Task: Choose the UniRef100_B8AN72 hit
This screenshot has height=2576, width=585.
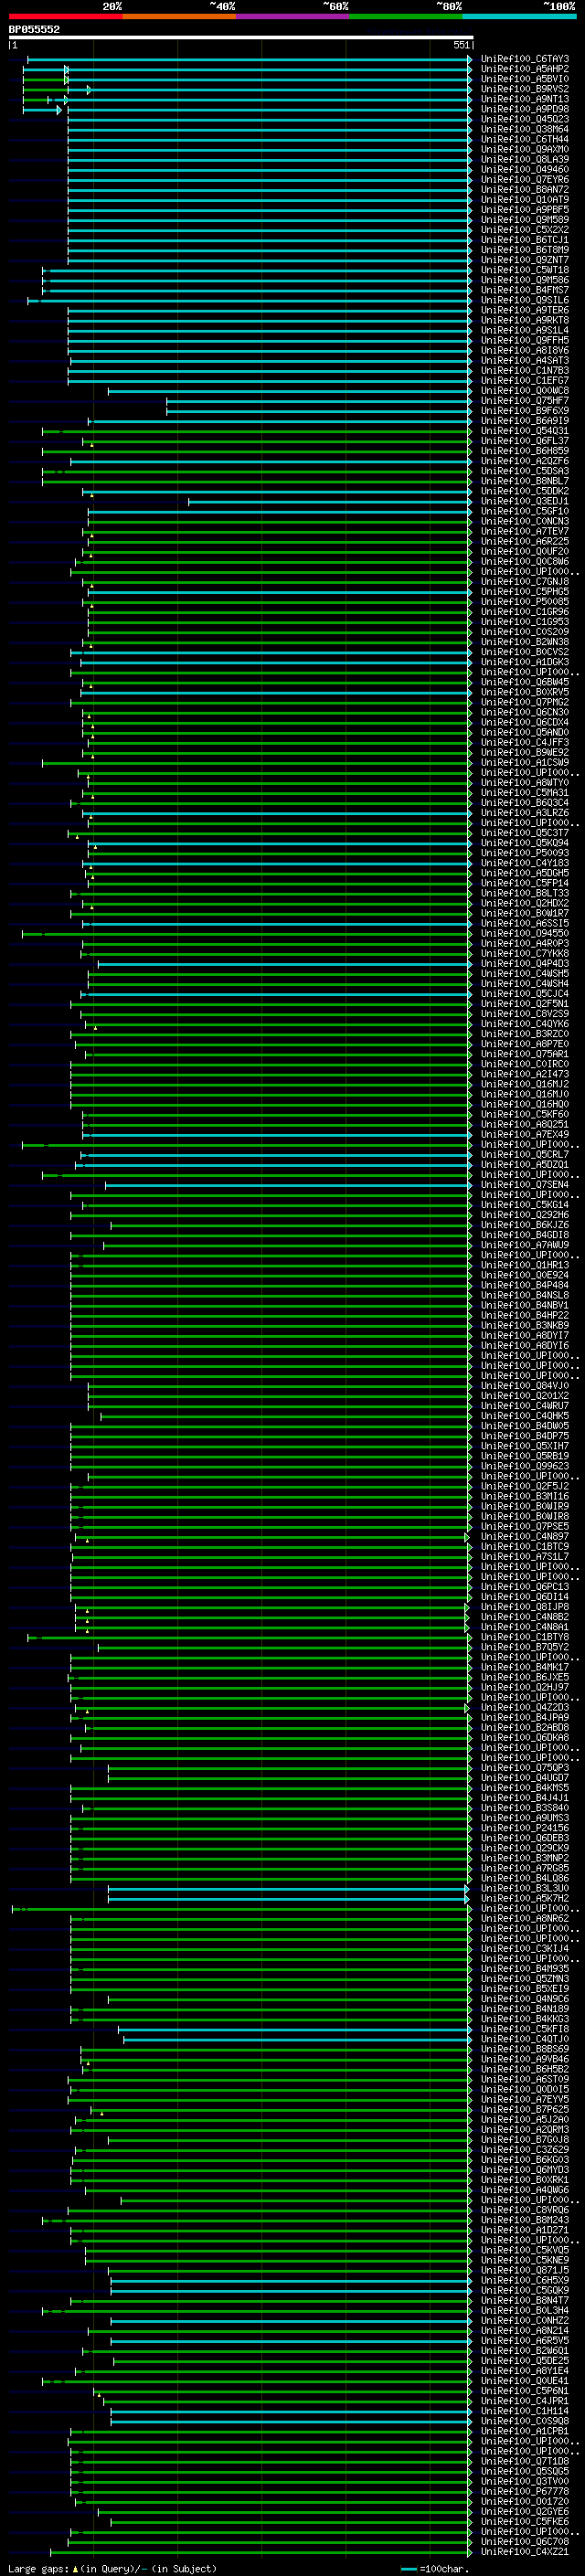Action: (x=525, y=190)
